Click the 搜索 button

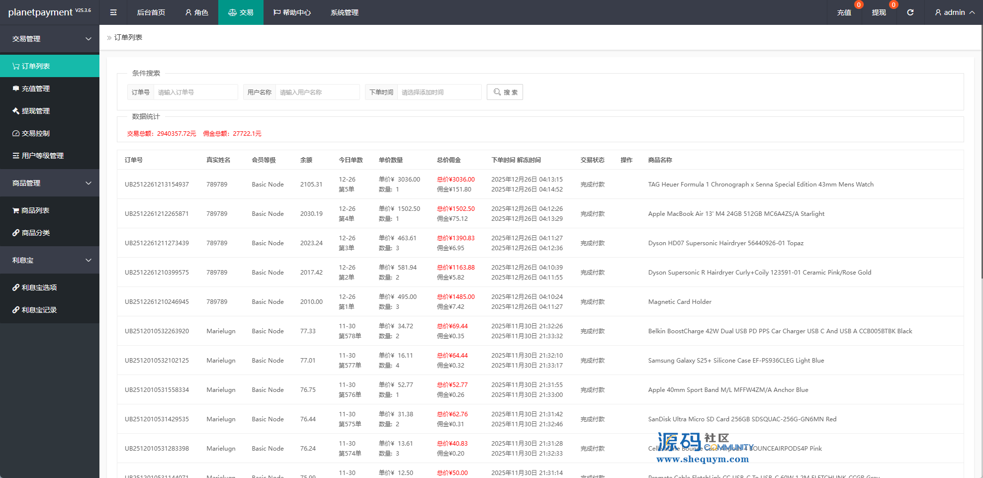tap(505, 92)
